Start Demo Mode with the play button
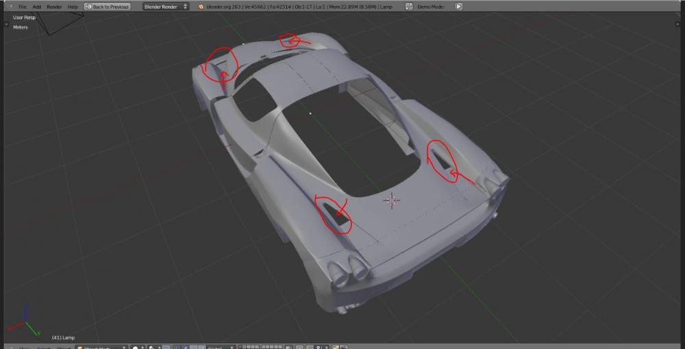Screen dimensions: 685x349 (459, 7)
